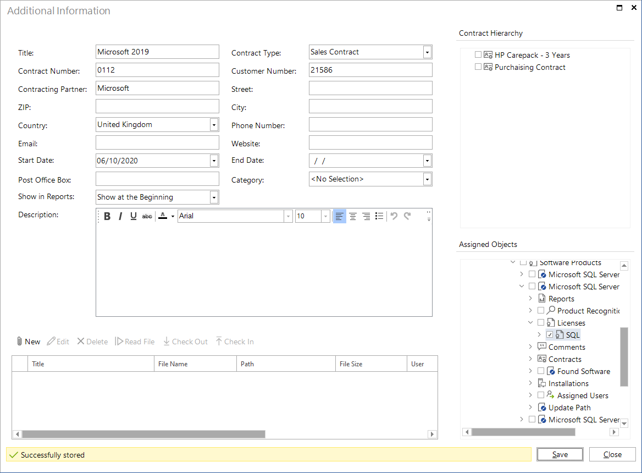Uncheck the SQL license checkbox
Screen dimensions: 642x473
pyautogui.click(x=550, y=335)
